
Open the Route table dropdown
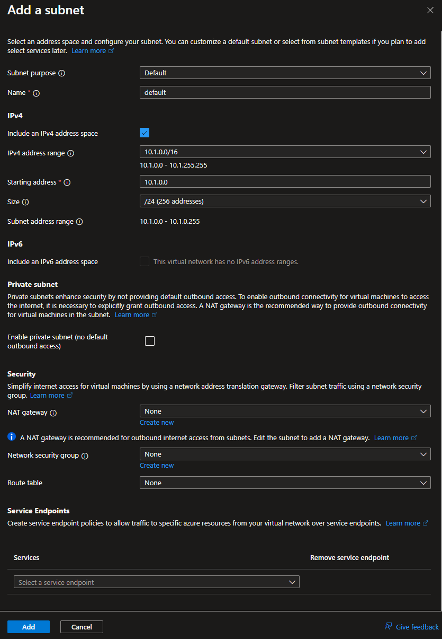tap(285, 483)
